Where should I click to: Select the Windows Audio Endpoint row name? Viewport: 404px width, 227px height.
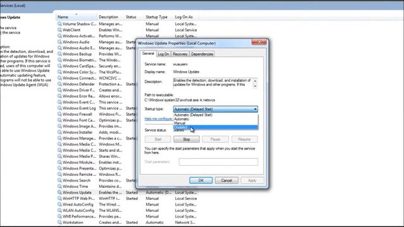[x=79, y=48]
